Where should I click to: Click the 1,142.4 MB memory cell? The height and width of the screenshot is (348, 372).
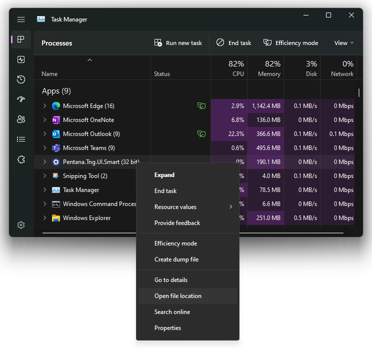pos(265,106)
